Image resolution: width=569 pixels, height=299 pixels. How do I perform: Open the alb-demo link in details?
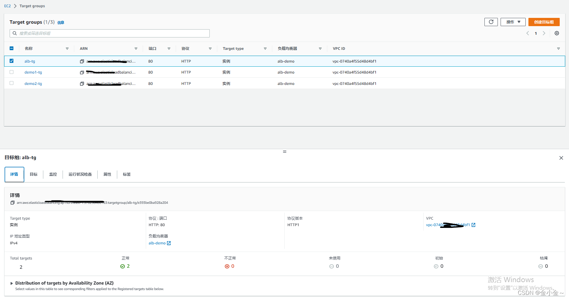click(x=157, y=243)
